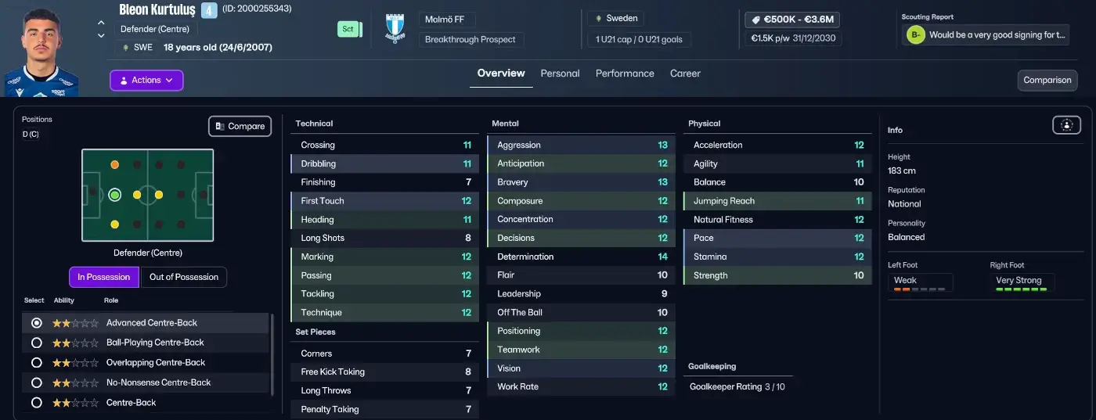Click the B- scouting grade badge
The image size is (1096, 420).
click(915, 35)
